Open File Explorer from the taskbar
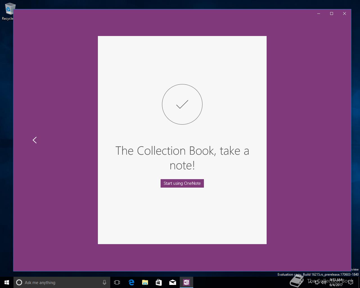 [x=145, y=282]
